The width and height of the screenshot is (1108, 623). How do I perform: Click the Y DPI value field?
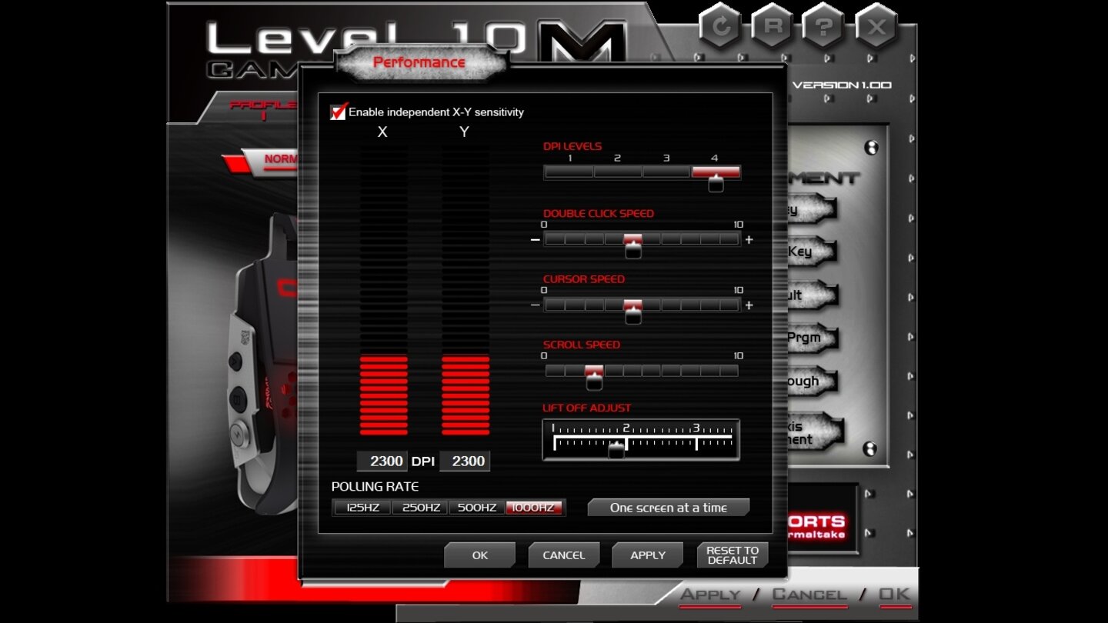[465, 461]
